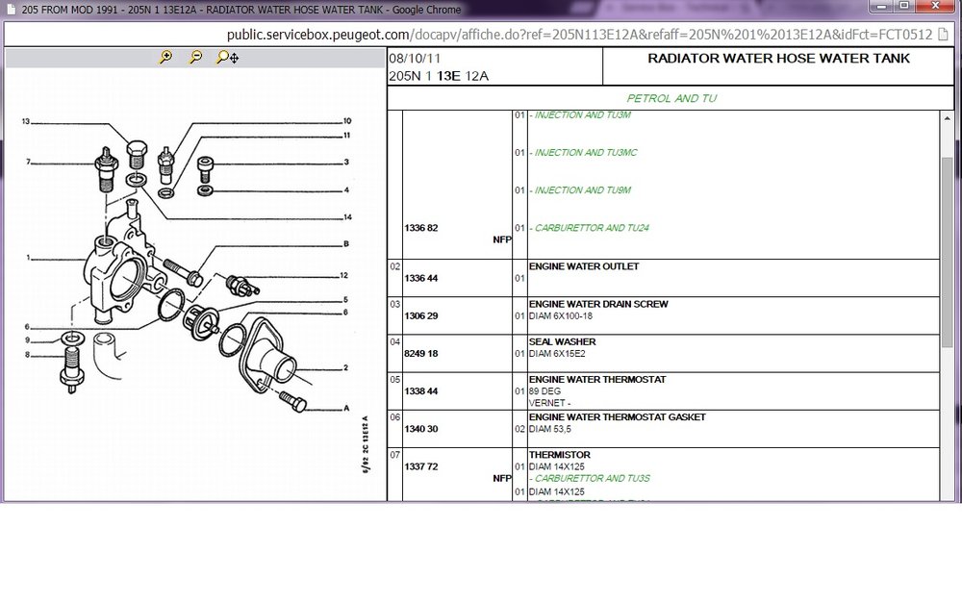This screenshot has height=603, width=962.
Task: Zoom in on the parts diagram
Action: 165,57
